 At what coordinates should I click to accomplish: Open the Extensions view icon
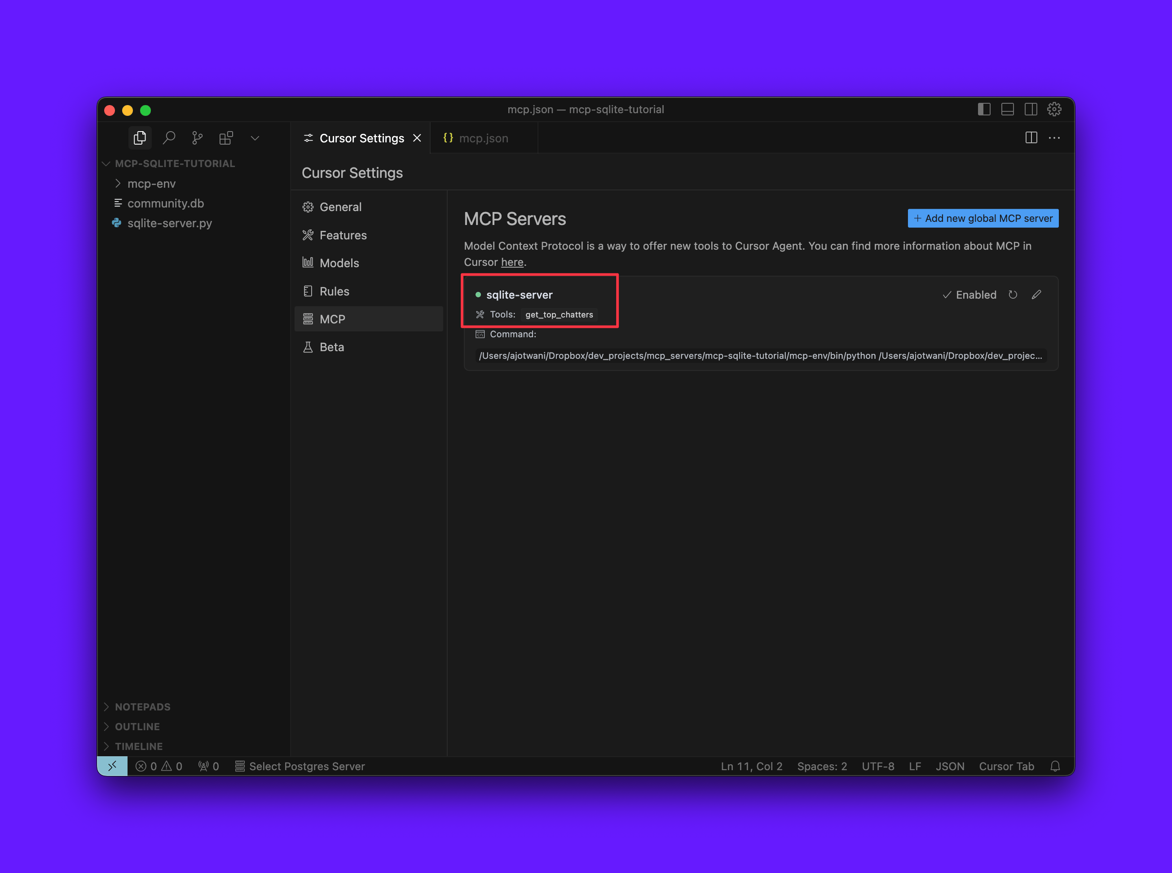[226, 138]
